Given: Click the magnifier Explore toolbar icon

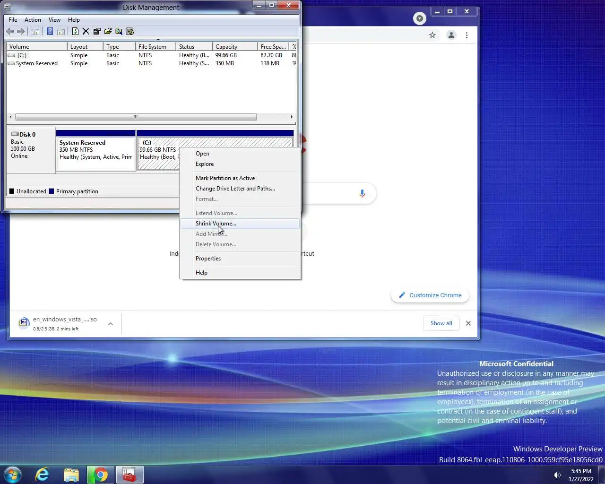Looking at the screenshot, I should click(x=119, y=32).
